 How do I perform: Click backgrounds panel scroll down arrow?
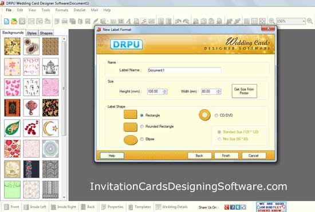[x=64, y=197]
